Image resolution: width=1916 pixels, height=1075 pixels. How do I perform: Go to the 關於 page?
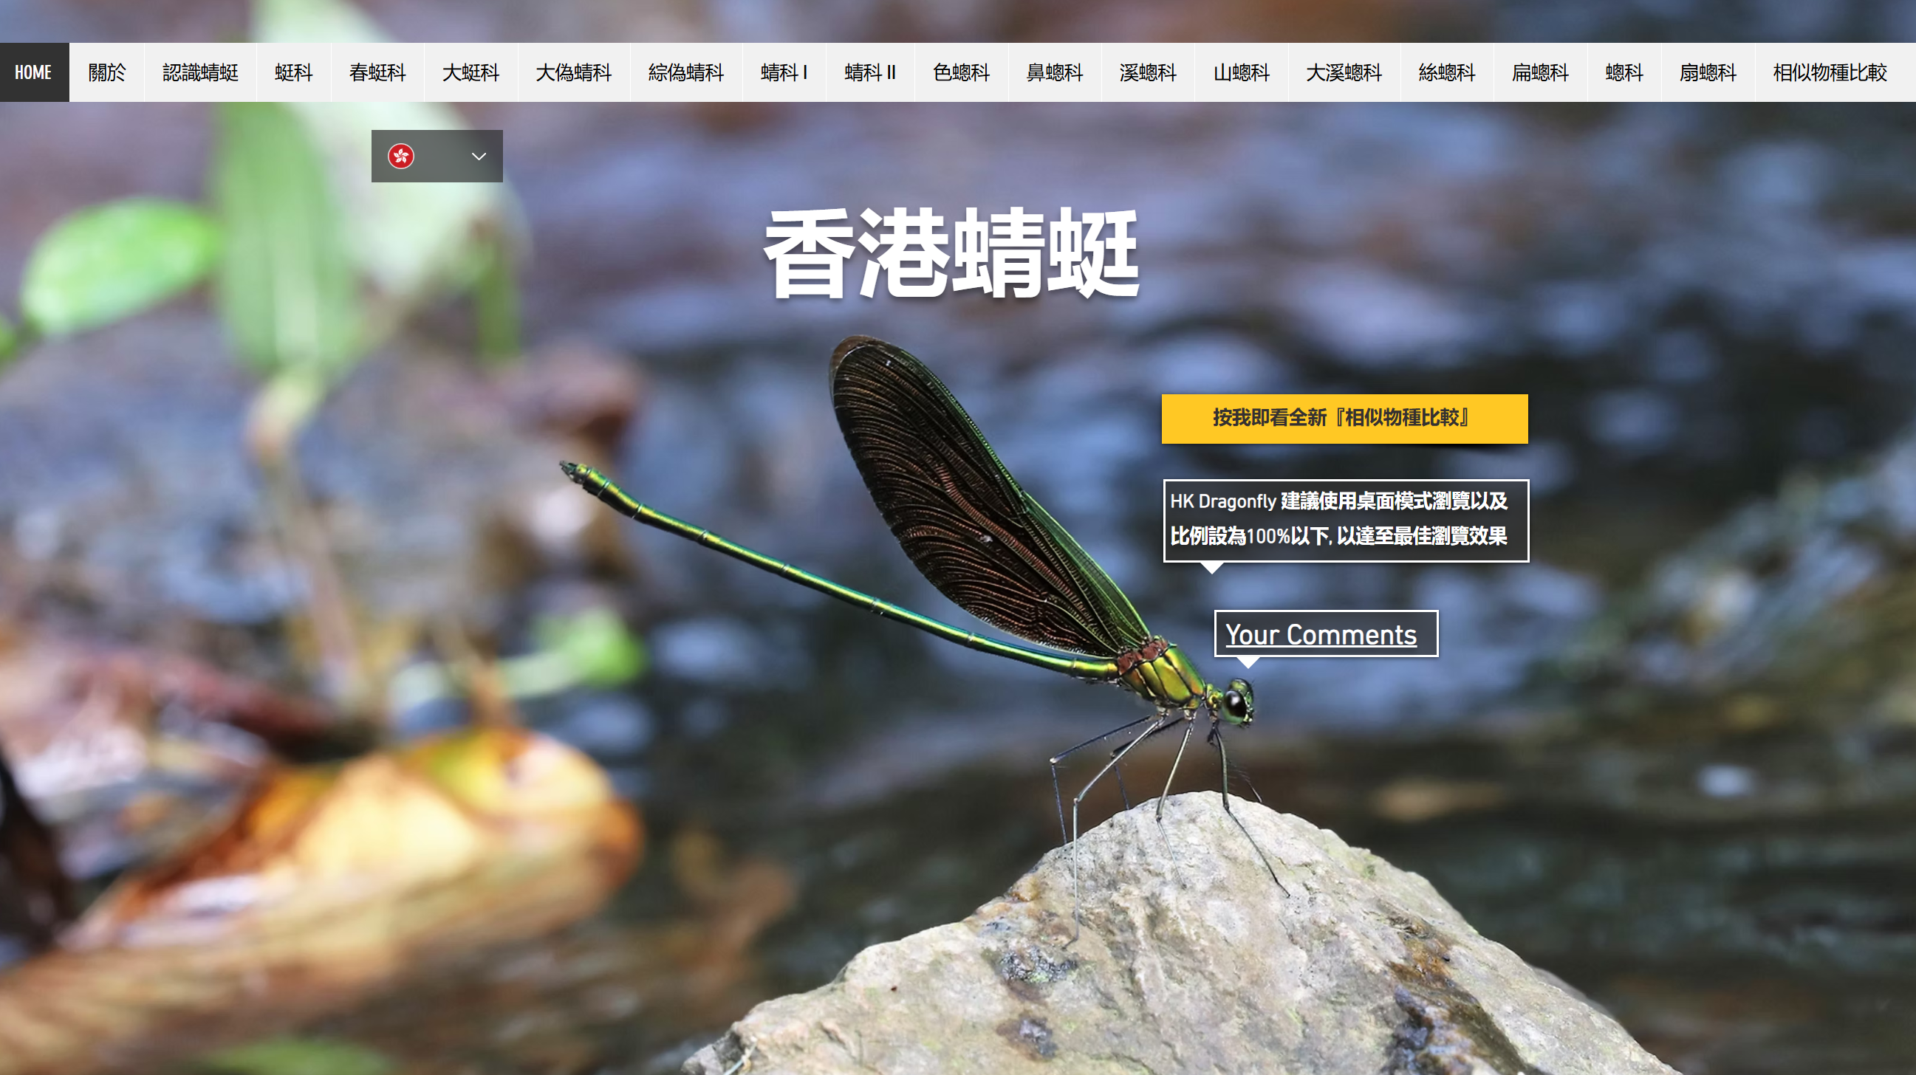(107, 72)
